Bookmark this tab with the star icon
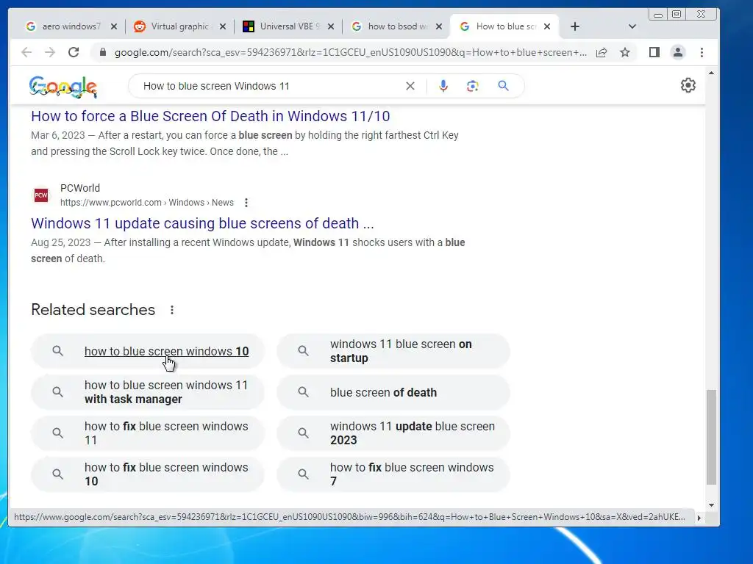Image resolution: width=753 pixels, height=564 pixels. point(625,52)
